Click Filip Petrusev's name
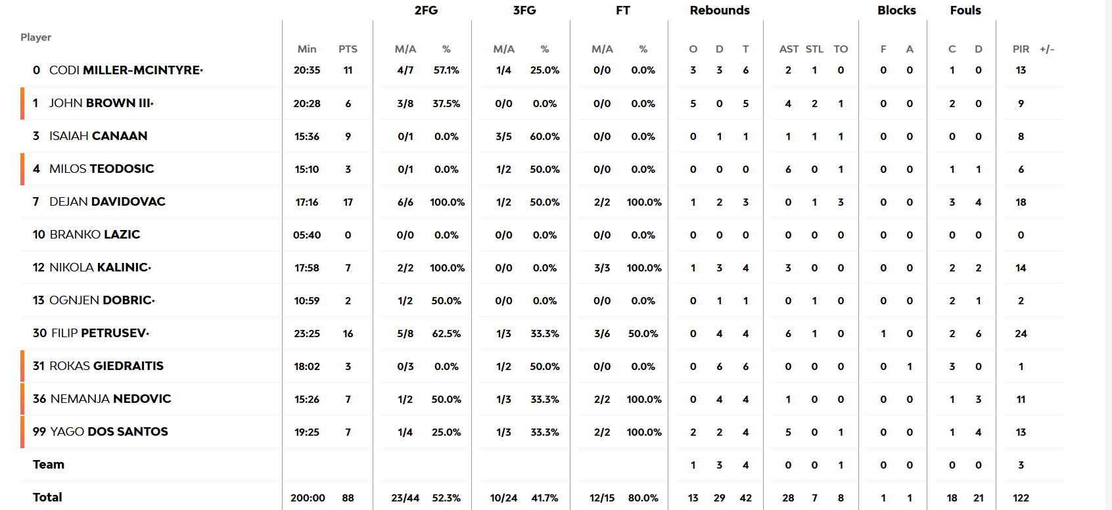The image size is (1112, 510). tap(99, 333)
